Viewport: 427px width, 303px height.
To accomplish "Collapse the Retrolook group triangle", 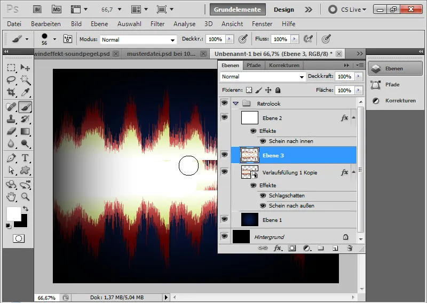I will tap(236, 103).
